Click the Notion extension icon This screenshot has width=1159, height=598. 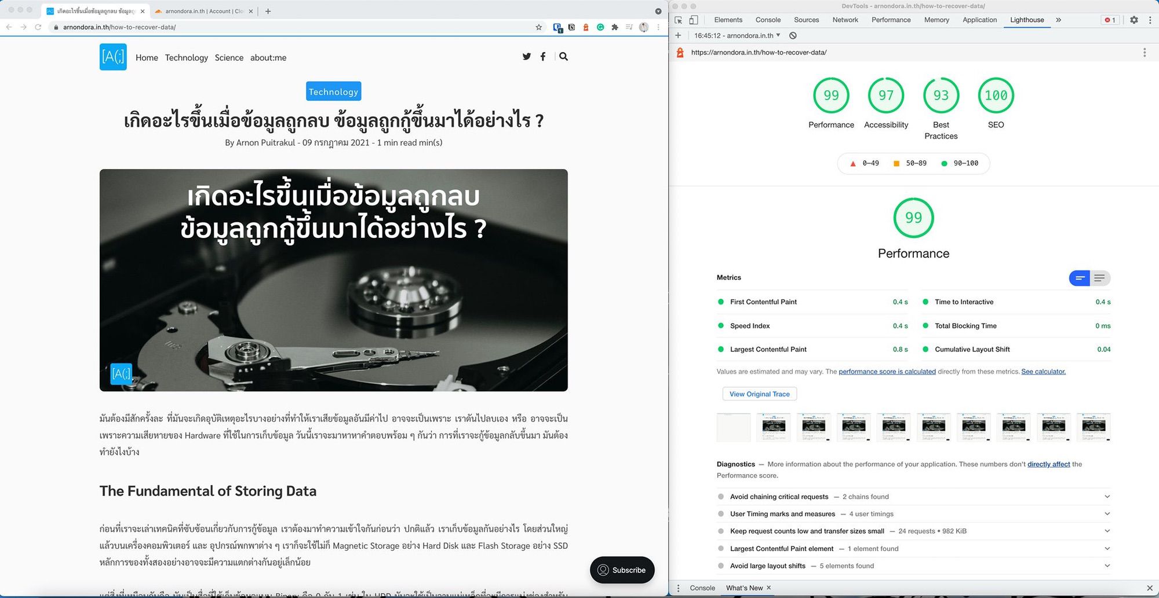[572, 27]
